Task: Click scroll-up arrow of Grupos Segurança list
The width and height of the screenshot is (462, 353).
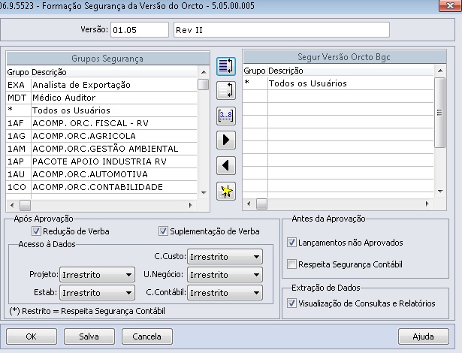Action: pos(204,72)
